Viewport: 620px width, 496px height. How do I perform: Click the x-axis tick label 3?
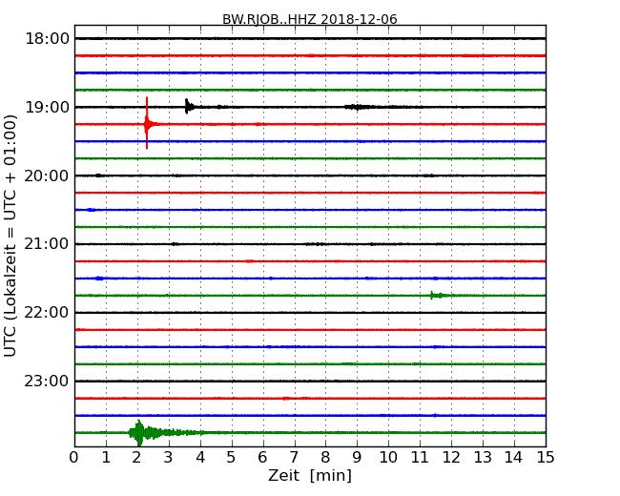click(169, 458)
